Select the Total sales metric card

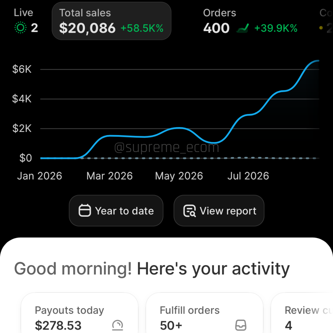[112, 21]
